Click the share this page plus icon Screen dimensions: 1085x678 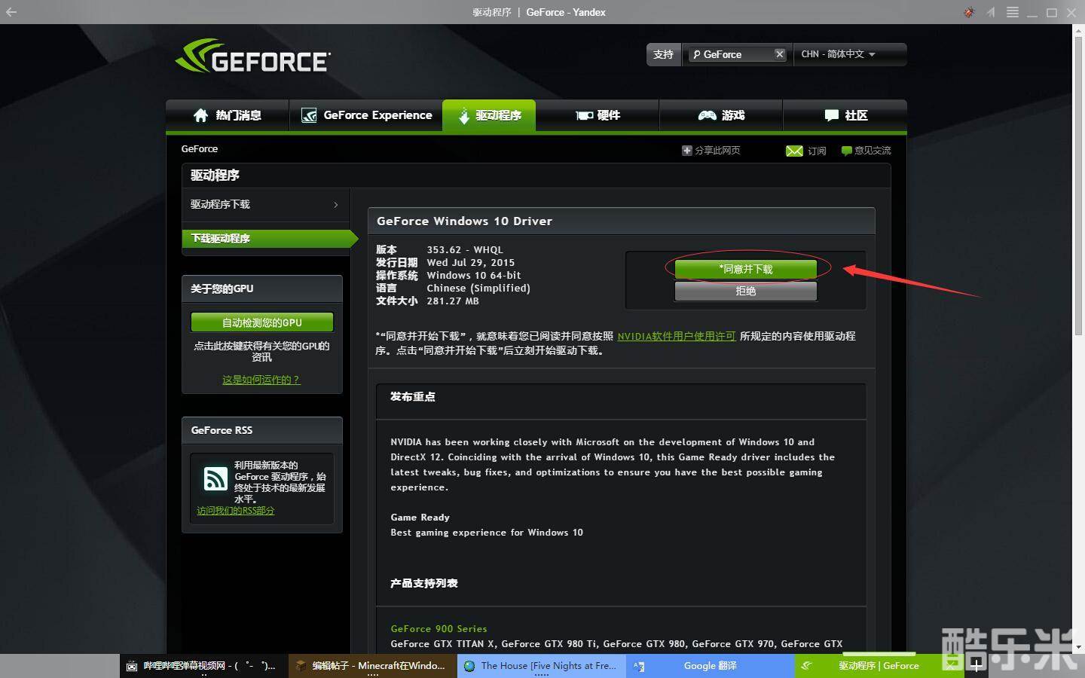pyautogui.click(x=686, y=151)
